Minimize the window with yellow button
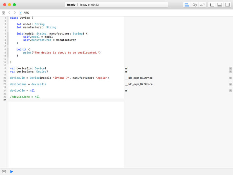The height and width of the screenshot is (175, 233). [10, 5]
